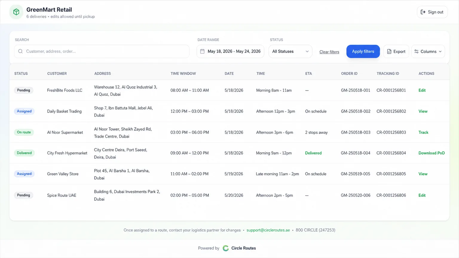This screenshot has width=459, height=258.
Task: Edit the FreshBite Foods LLC delivery
Action: [422, 90]
